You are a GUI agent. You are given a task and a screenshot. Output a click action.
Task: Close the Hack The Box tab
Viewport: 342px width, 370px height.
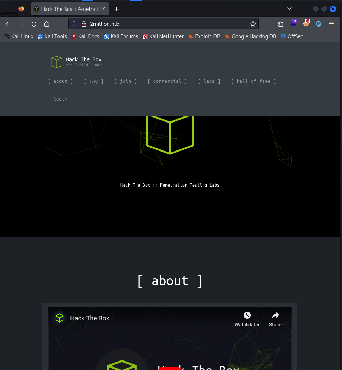[x=103, y=9]
